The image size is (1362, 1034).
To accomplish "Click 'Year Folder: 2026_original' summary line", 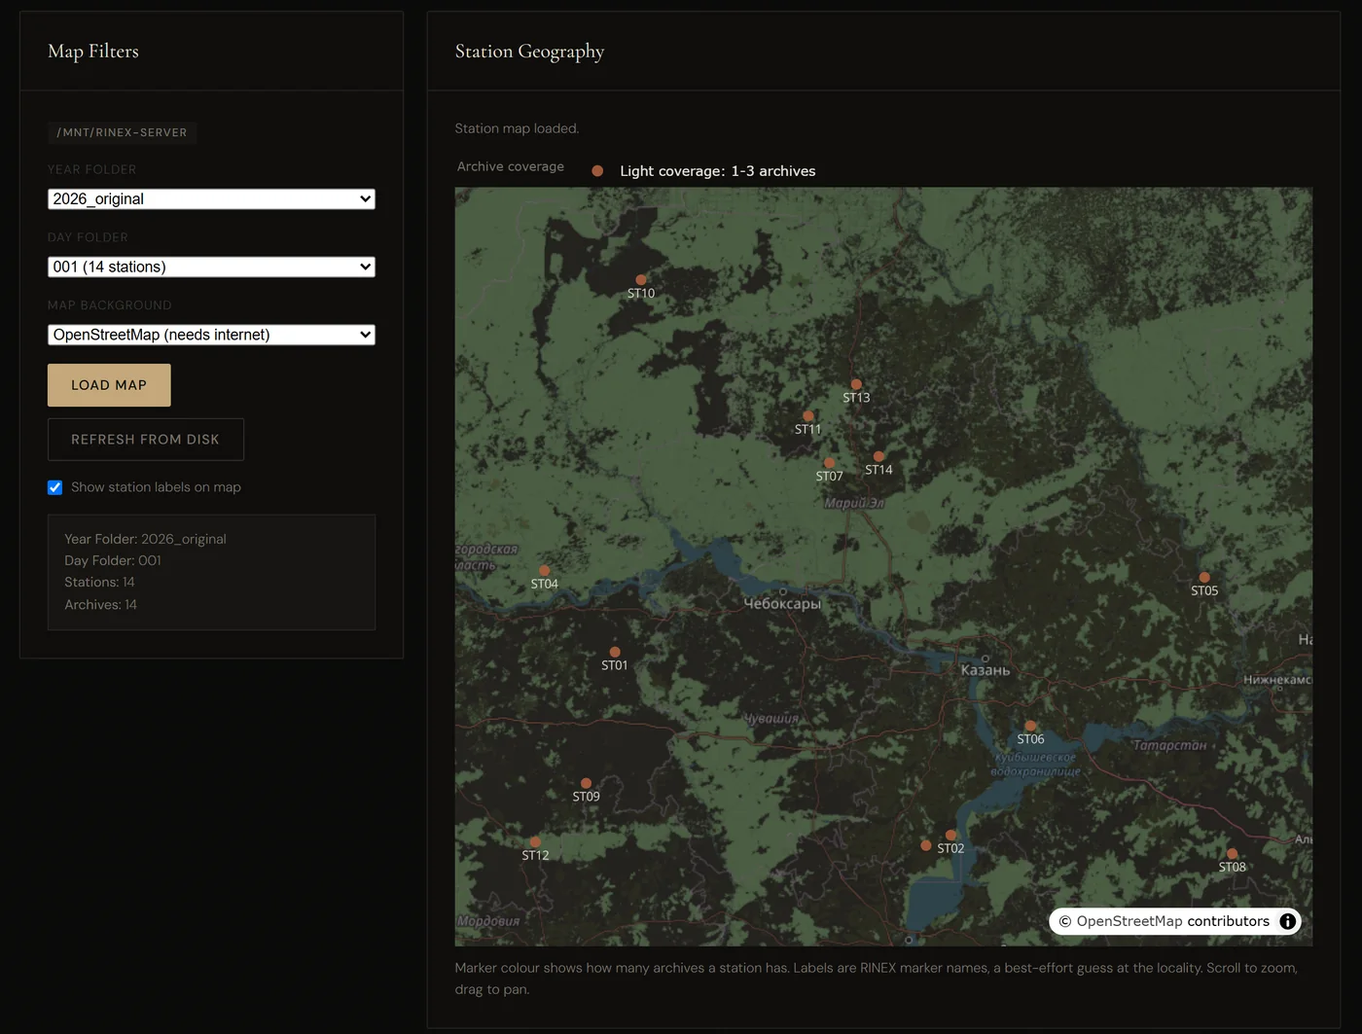I will click(x=145, y=539).
